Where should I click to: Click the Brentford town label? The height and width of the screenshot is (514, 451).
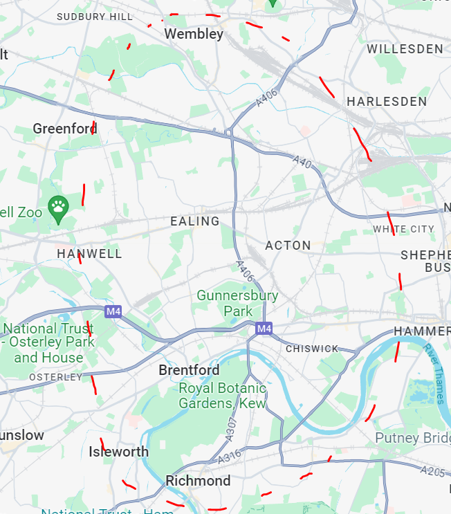click(x=189, y=370)
